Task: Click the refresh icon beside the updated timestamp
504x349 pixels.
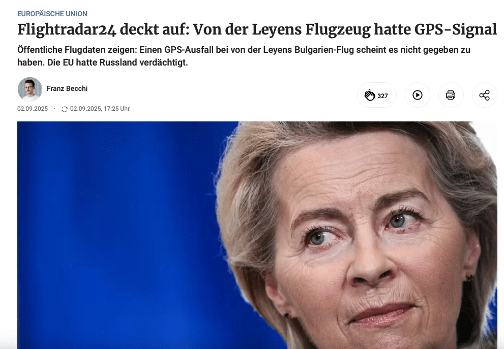Action: 64,109
